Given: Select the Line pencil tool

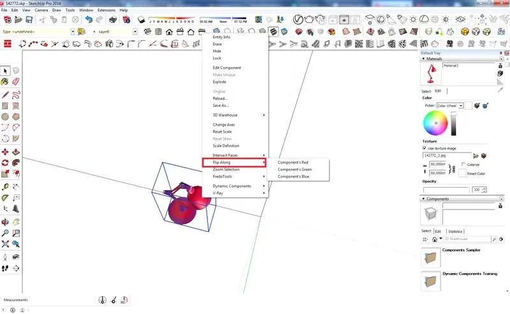Looking at the screenshot, I should click(5, 95).
